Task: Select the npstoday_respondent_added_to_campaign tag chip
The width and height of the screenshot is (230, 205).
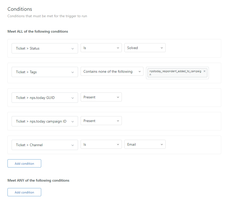Action: 175,73
